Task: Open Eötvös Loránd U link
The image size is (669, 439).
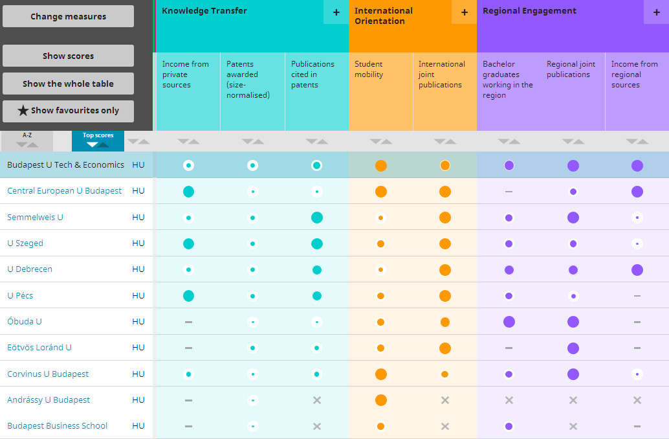Action: pos(39,347)
